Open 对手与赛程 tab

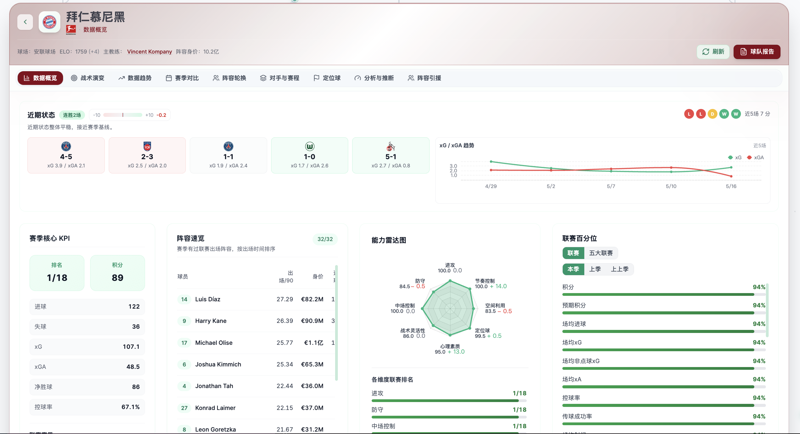pos(279,78)
